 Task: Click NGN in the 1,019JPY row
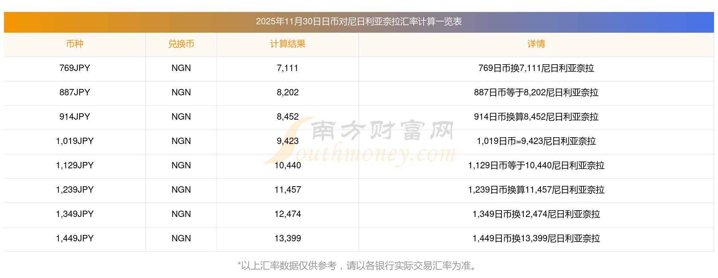pyautogui.click(x=181, y=141)
